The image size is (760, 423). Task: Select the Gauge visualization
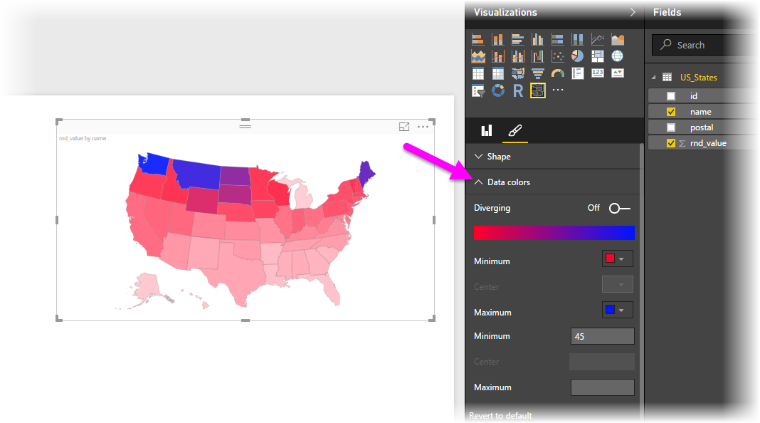tap(556, 74)
